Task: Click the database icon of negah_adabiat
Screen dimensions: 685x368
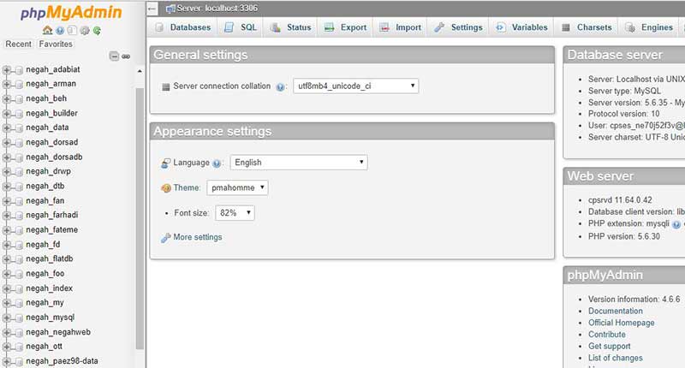Action: tap(19, 70)
